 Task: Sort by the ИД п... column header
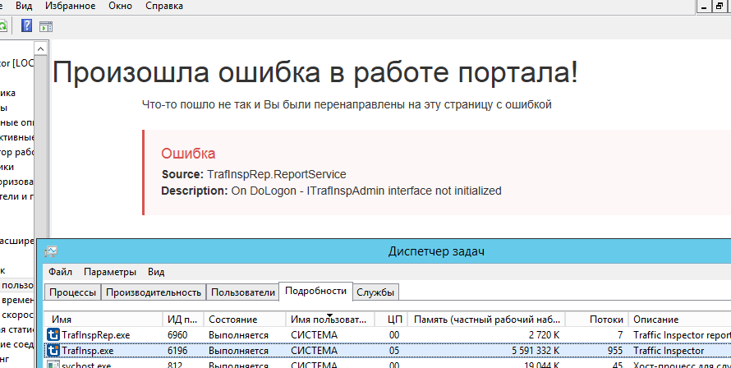point(182,320)
